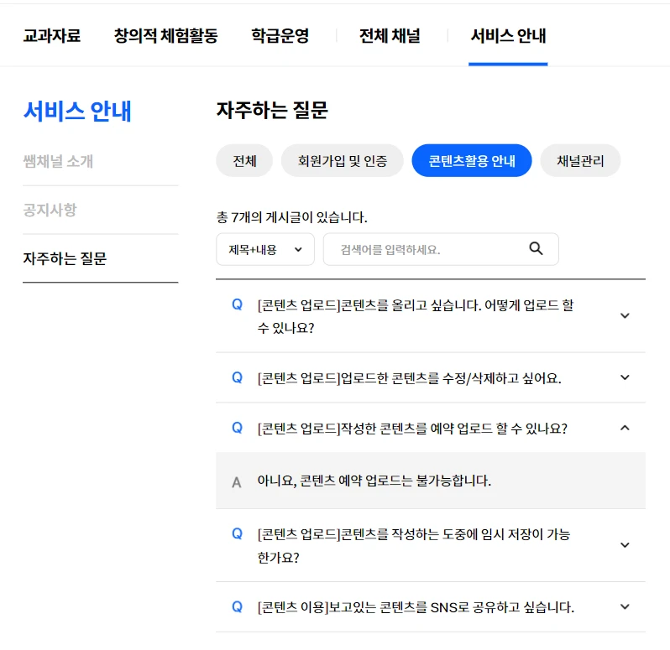This screenshot has height=650, width=670.
Task: Click the 총 7개의 게시글이 있습니다 count text
Action: click(x=292, y=217)
